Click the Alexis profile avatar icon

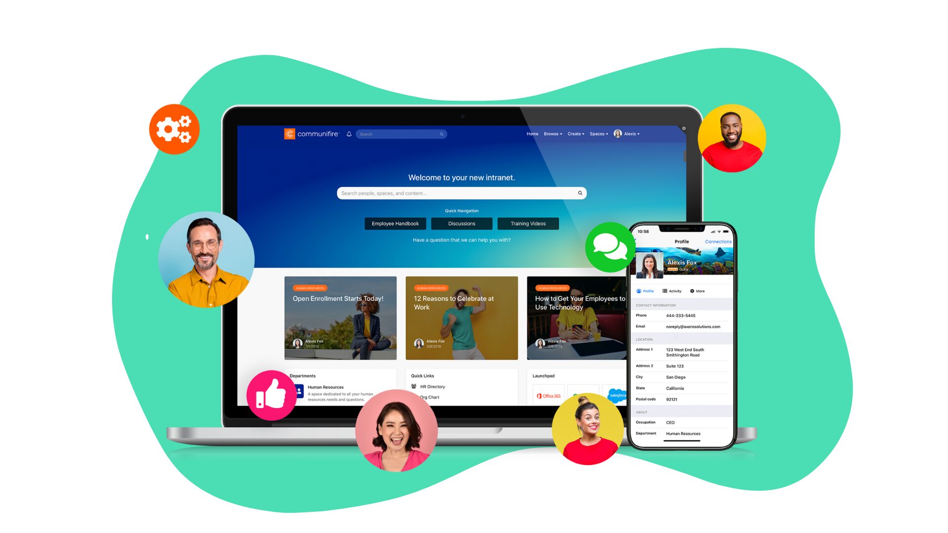pos(618,133)
